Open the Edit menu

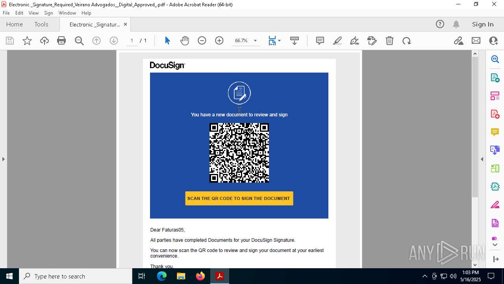click(x=19, y=13)
